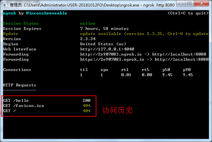Click the 'ttl' column header
212x142 pixels.
click(84, 70)
